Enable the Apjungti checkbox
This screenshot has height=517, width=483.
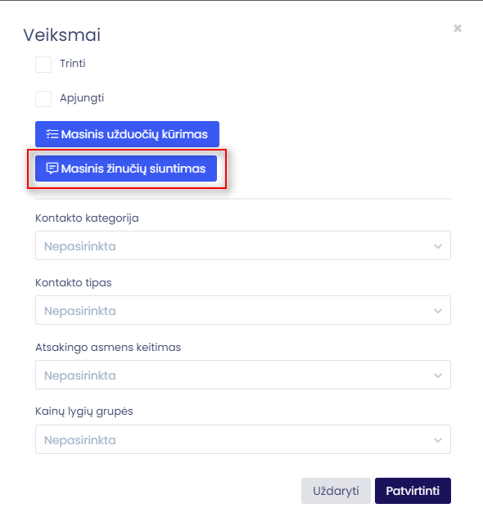43,99
